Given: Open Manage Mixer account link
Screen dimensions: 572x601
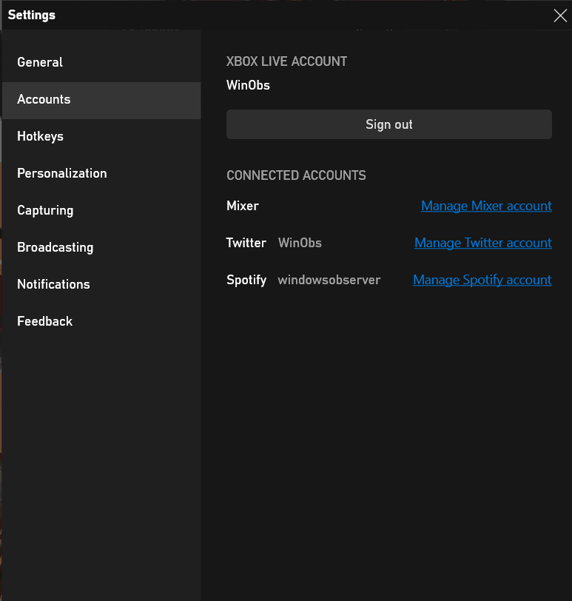Looking at the screenshot, I should point(486,206).
